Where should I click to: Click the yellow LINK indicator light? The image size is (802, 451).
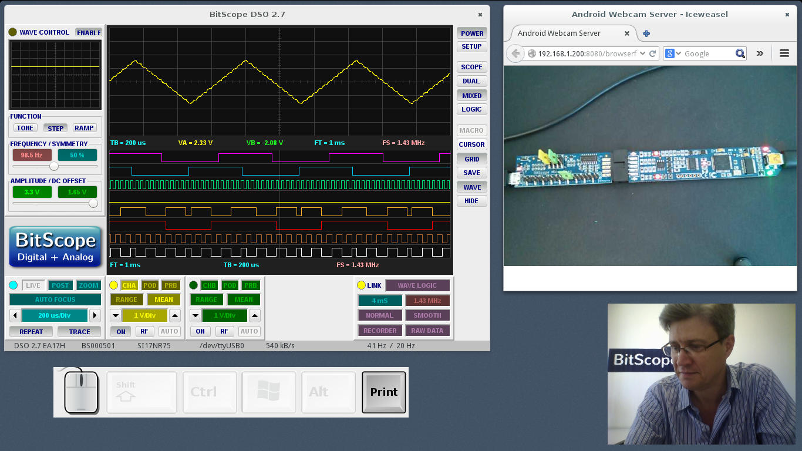pos(361,285)
